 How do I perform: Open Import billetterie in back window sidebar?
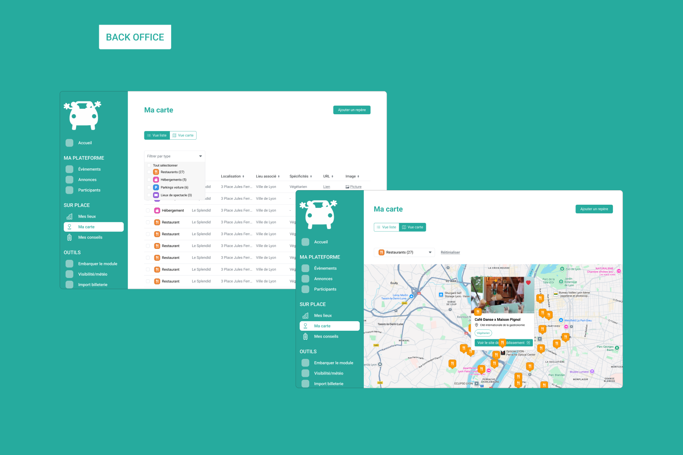87,285
